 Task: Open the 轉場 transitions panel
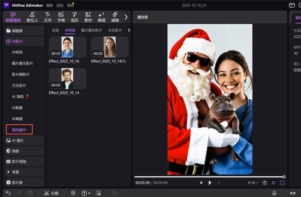102,17
